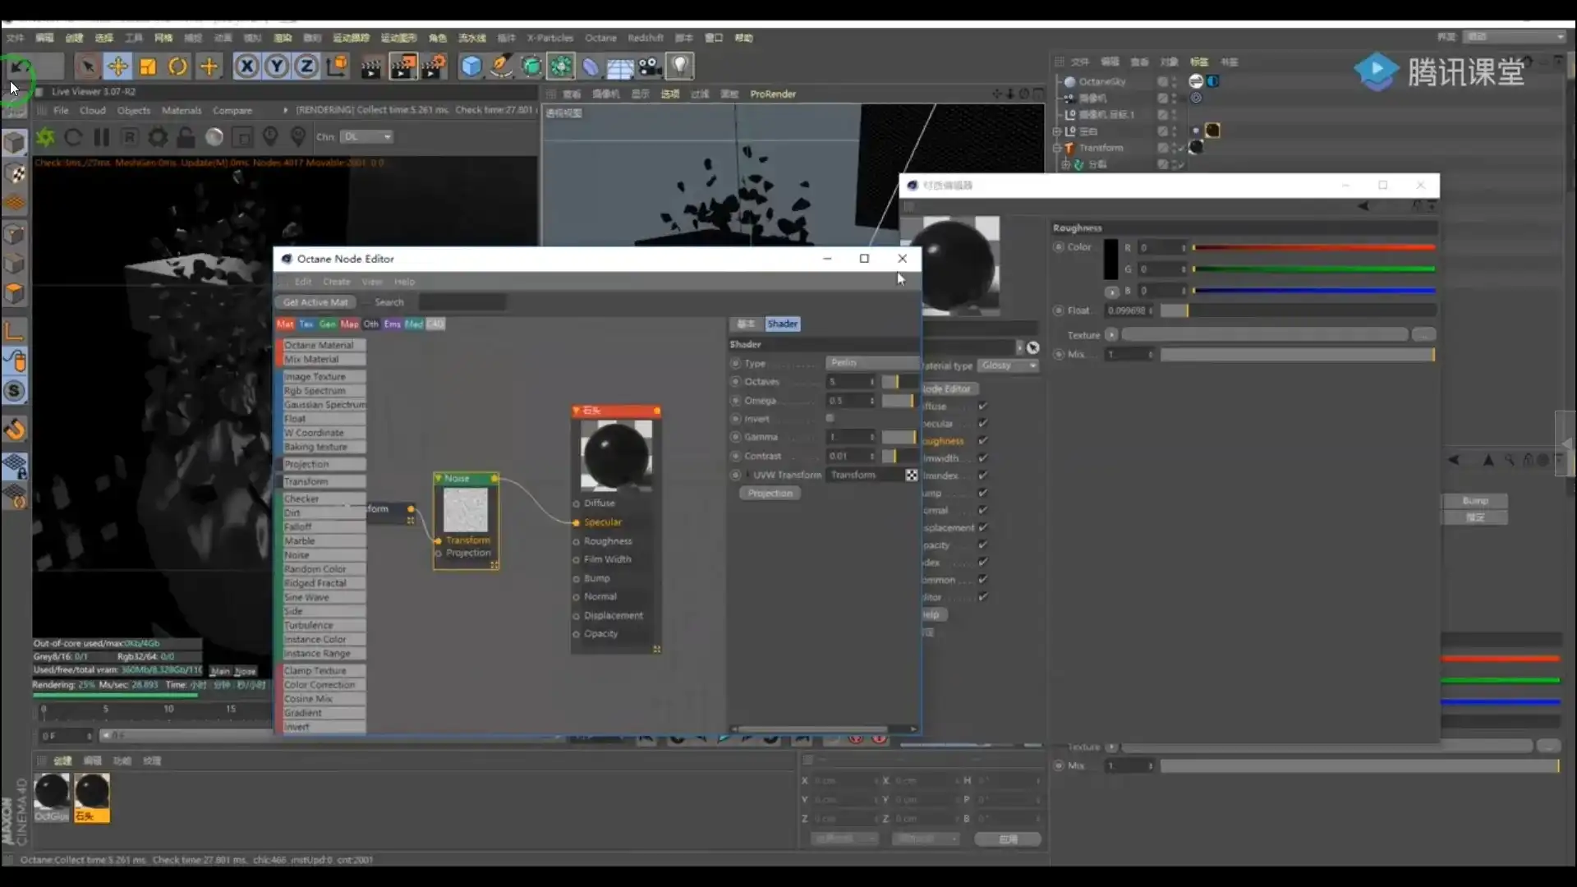Open Materials menu in Live Viewer

[181, 110]
